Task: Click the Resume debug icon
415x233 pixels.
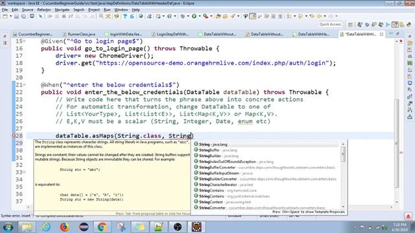Action: click(49, 16)
